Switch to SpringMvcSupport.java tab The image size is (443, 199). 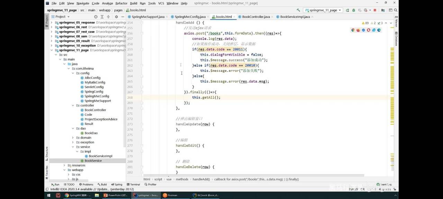coord(148,17)
